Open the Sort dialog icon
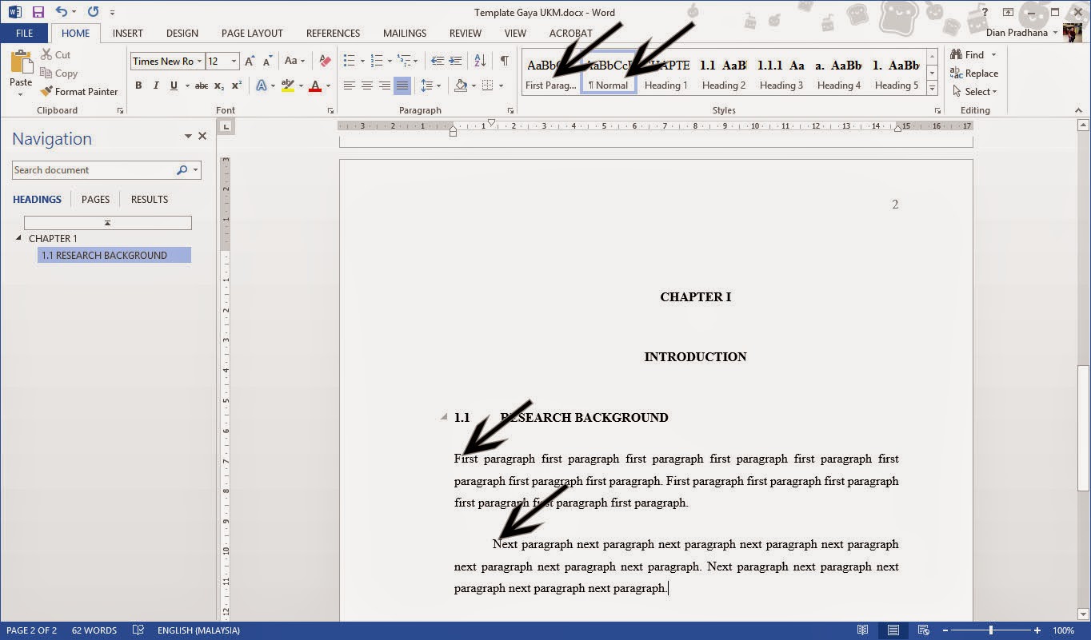 [480, 61]
